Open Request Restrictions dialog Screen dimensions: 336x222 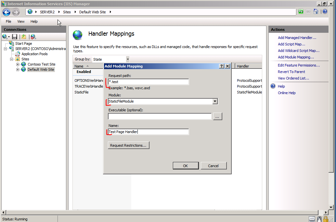coord(128,145)
